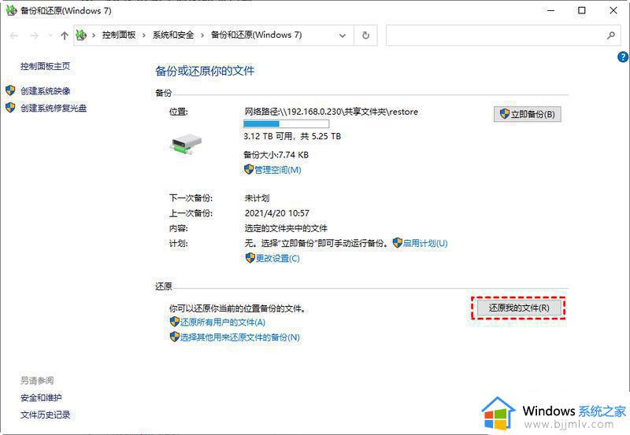Select 控制面板 in the breadcrumb path
Viewport: 630px width, 435px height.
coord(119,35)
